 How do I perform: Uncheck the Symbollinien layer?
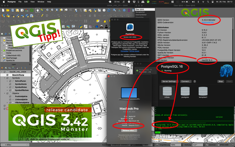tap(10, 87)
